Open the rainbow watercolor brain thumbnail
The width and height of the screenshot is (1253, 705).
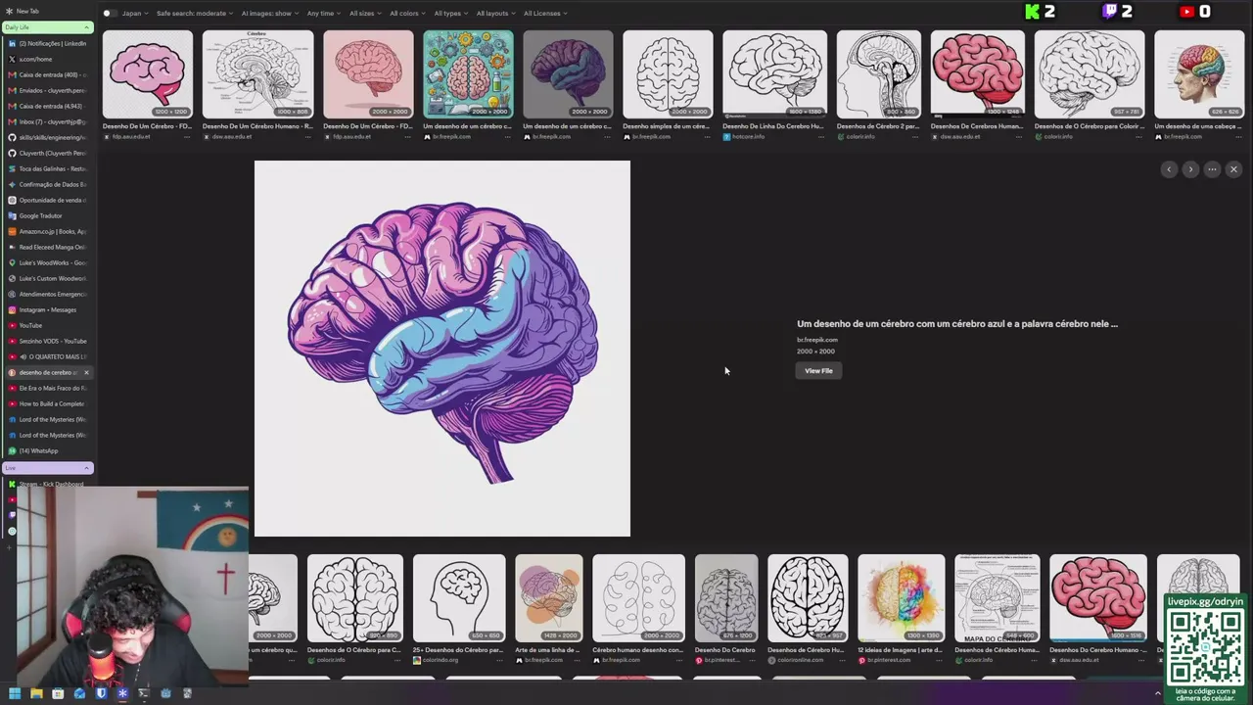[902, 598]
